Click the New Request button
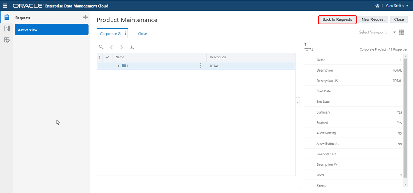The width and height of the screenshot is (413, 193). 373,20
